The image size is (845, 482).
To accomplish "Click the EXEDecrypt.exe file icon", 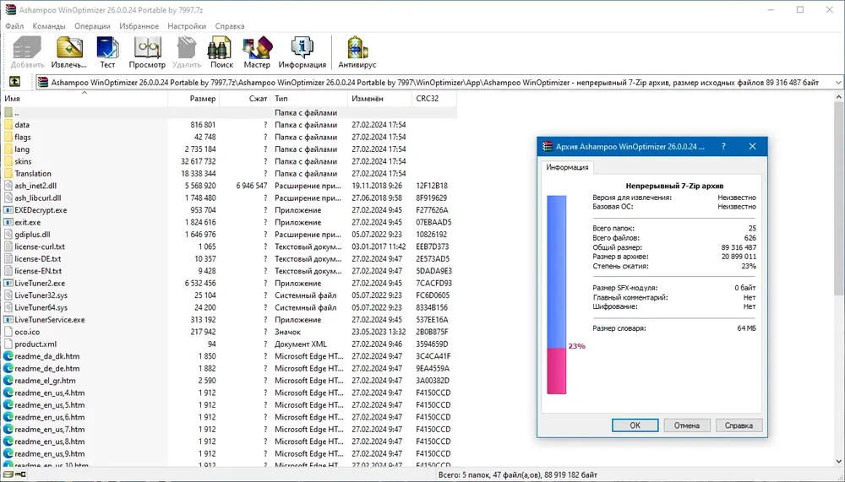I will pos(8,210).
